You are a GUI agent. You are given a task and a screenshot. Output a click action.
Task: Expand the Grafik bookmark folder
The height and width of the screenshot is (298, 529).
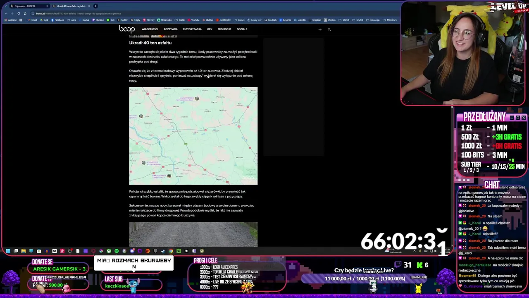click(x=180, y=20)
